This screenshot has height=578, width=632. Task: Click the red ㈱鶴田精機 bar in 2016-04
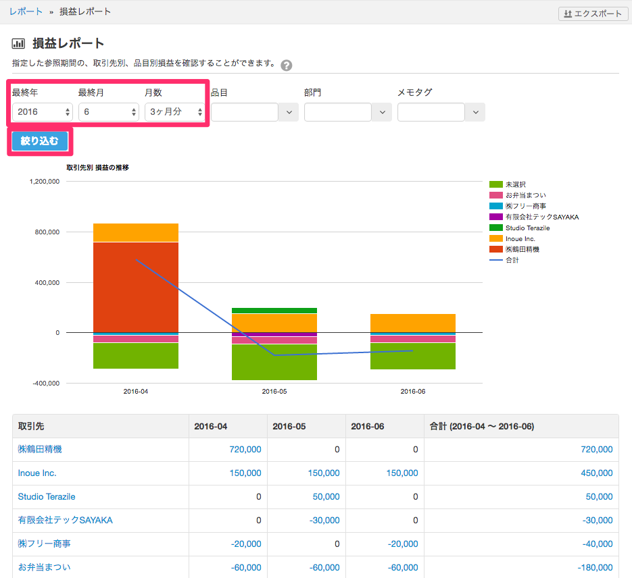coord(136,288)
